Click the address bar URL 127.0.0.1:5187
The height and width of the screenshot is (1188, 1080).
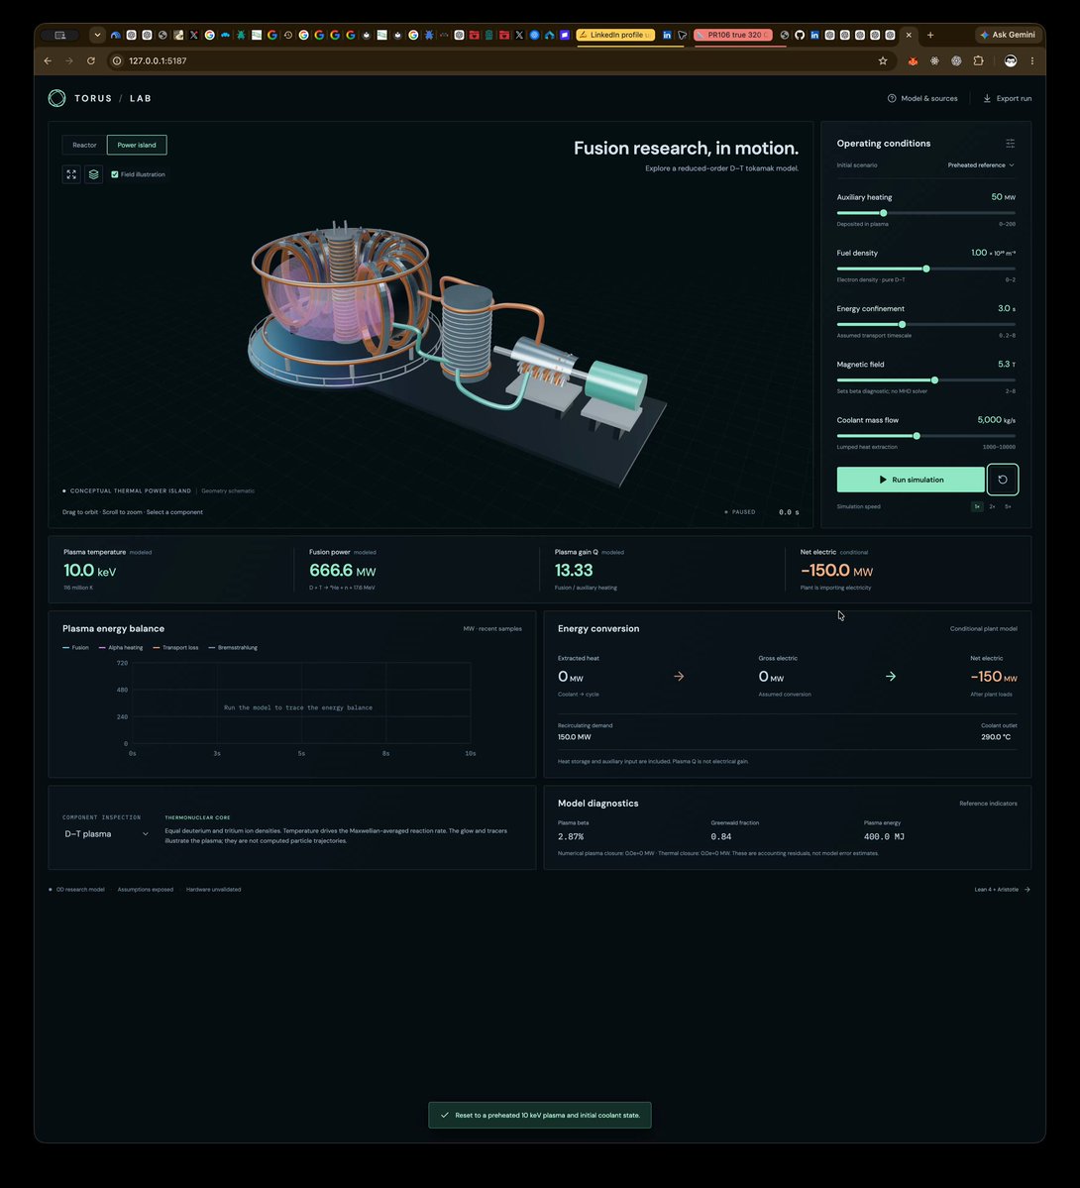(158, 60)
